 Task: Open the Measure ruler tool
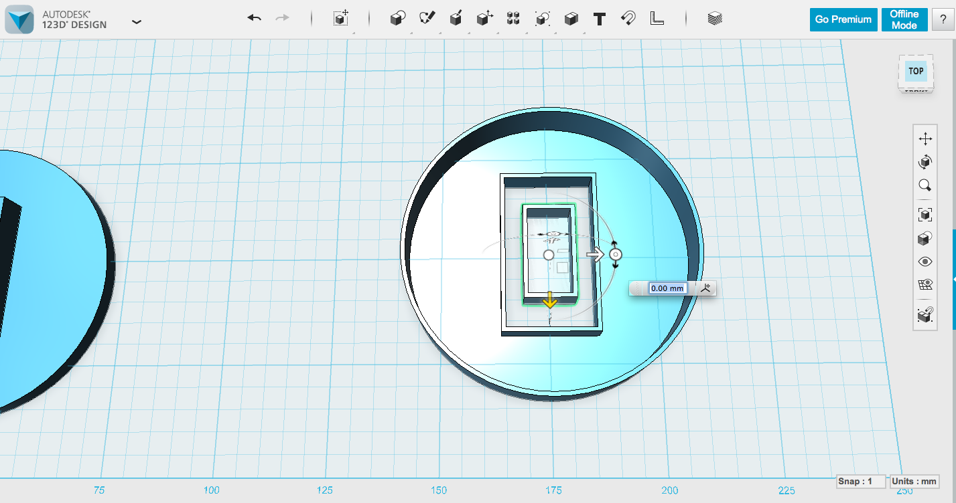click(657, 19)
